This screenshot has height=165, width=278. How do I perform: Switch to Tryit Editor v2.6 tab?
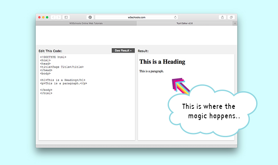(185, 23)
